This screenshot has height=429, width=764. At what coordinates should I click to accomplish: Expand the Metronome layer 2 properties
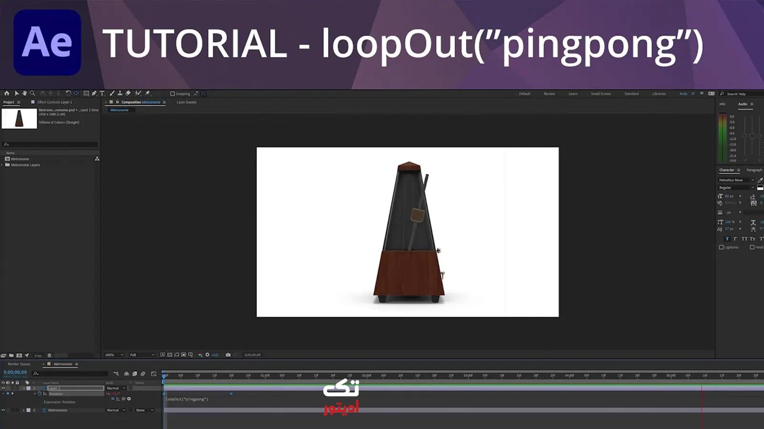coord(23,410)
